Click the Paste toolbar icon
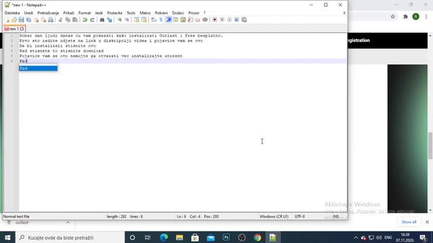This screenshot has height=243, width=433. coord(75,20)
